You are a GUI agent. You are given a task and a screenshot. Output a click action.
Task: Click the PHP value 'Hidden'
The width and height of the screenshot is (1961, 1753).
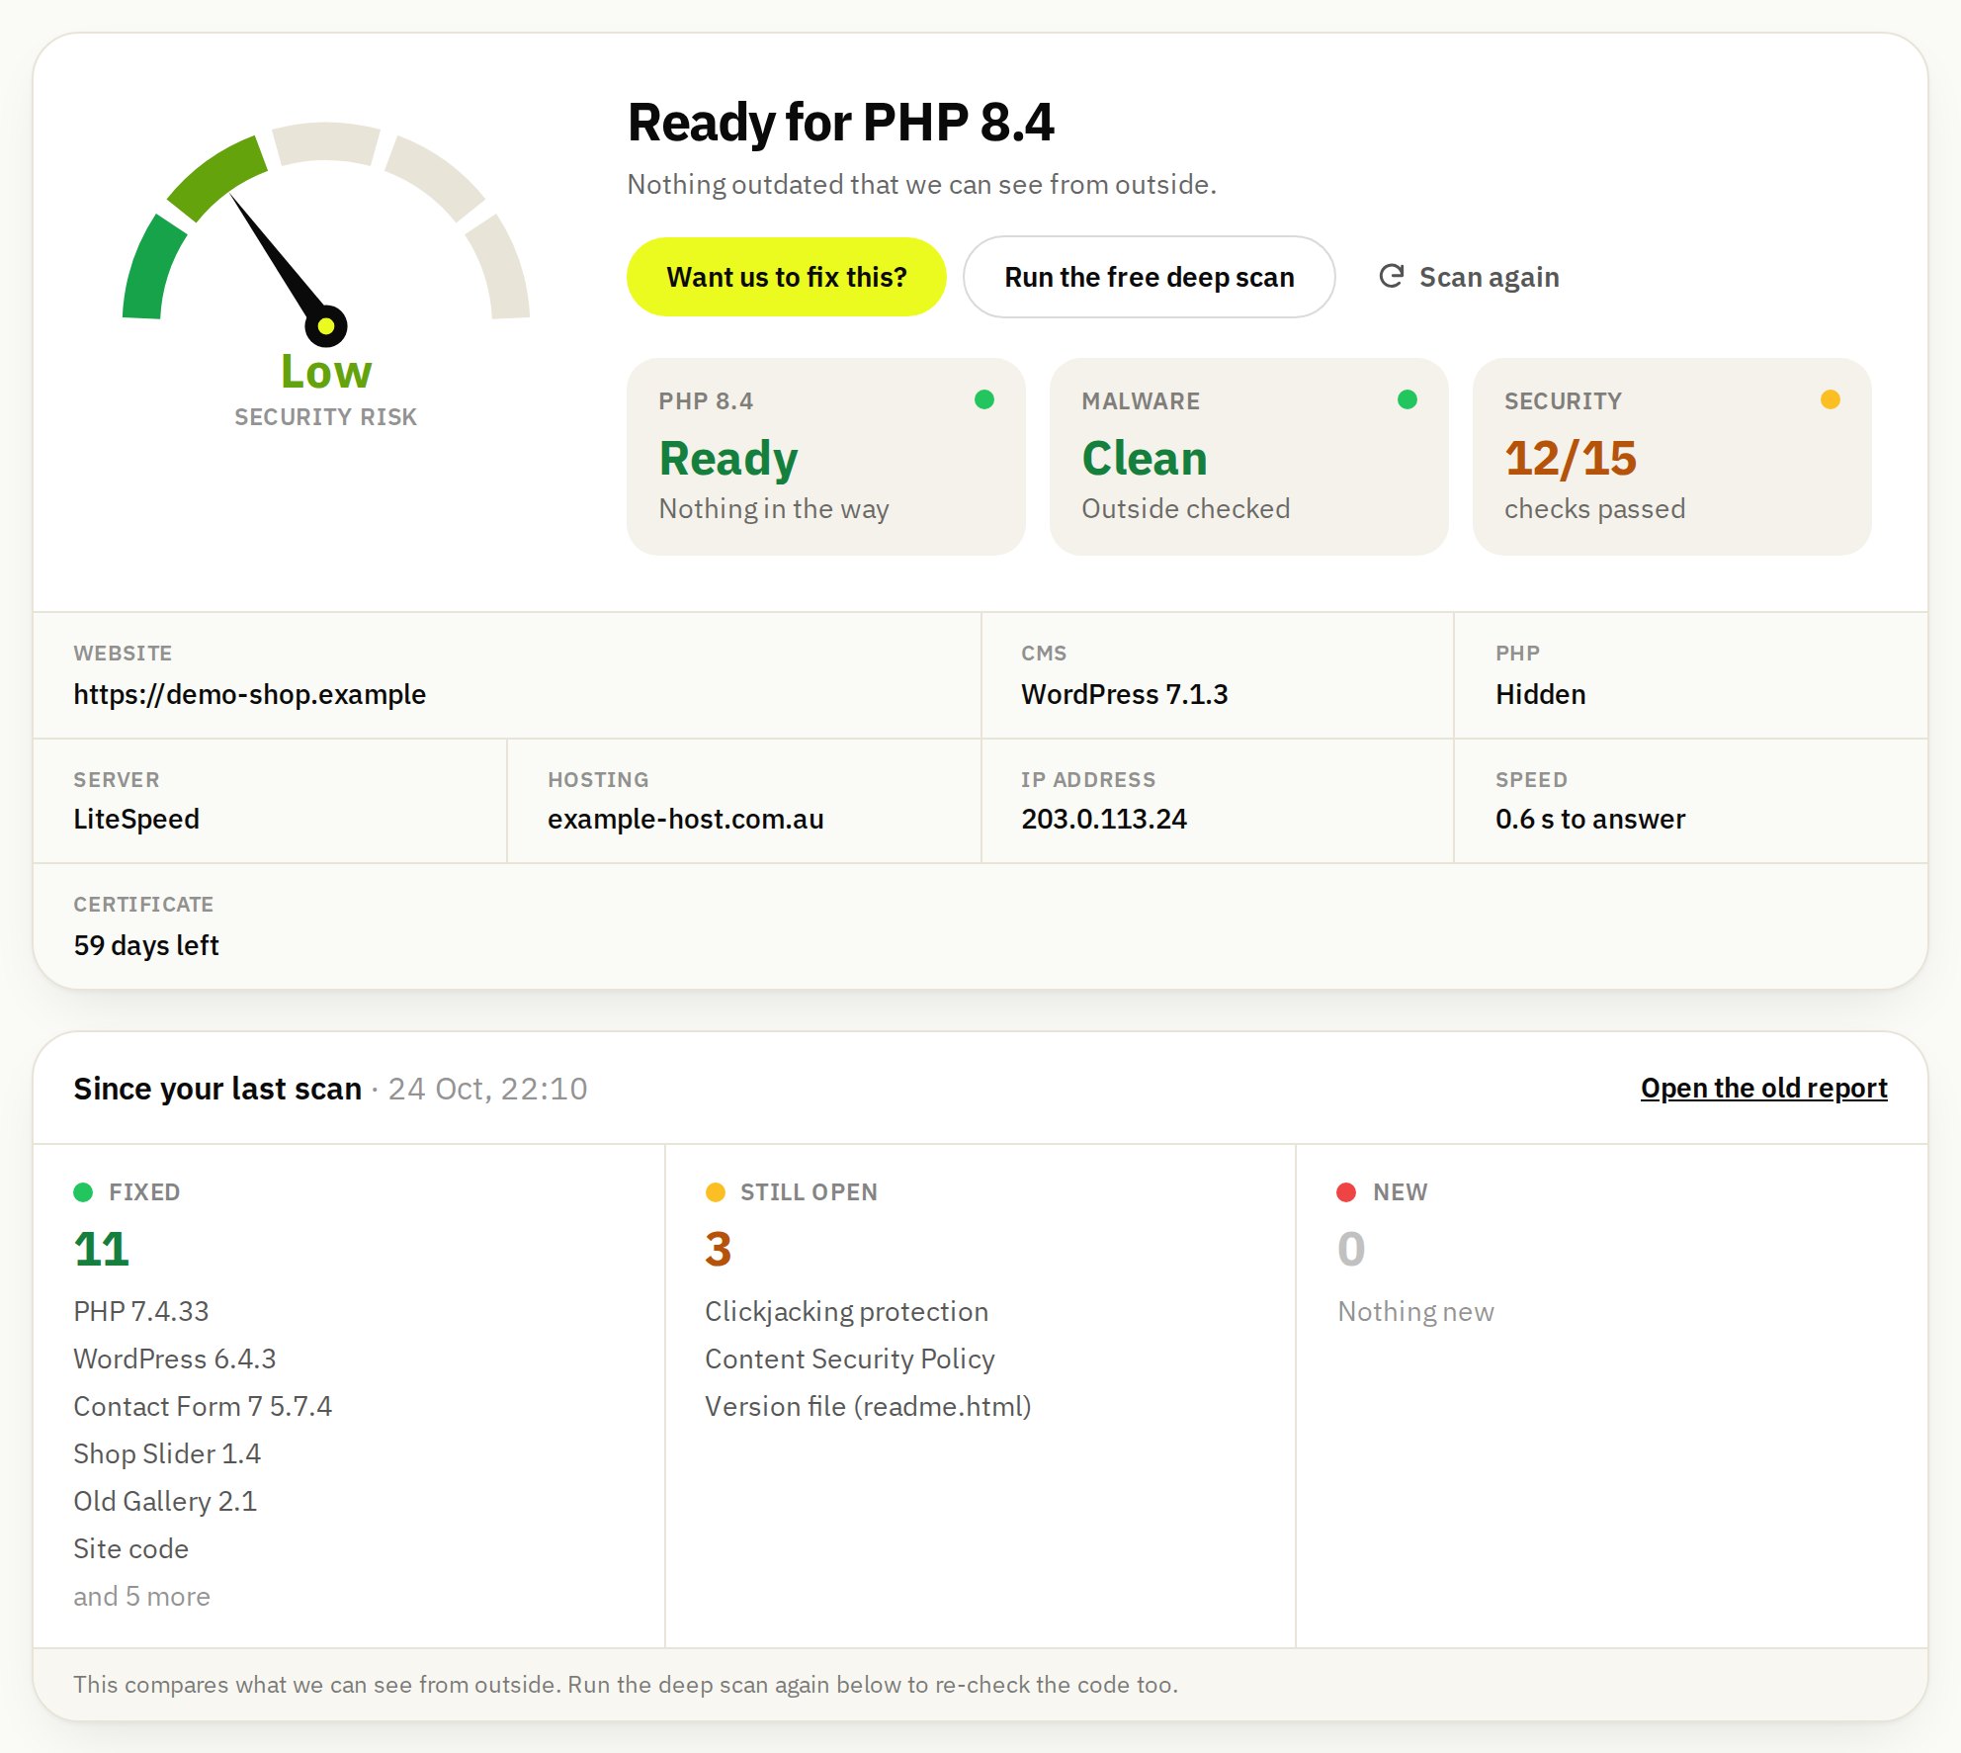point(1540,694)
